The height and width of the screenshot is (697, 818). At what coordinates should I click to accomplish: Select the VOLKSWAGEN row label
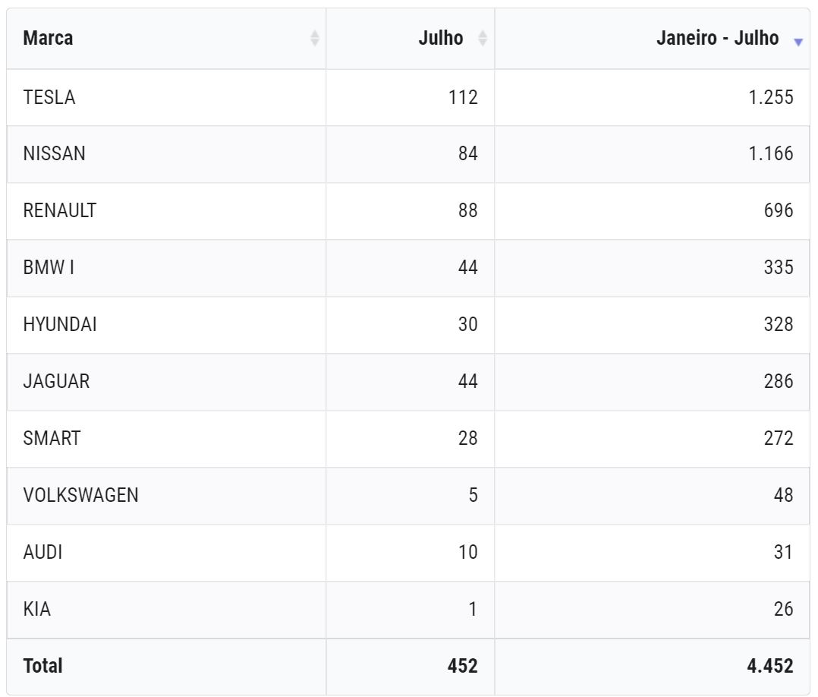(81, 495)
